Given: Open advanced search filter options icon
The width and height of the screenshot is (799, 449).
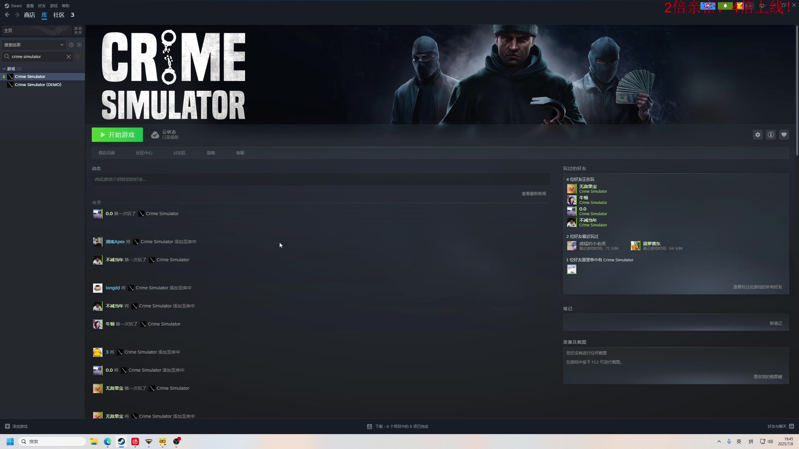Looking at the screenshot, I should pos(78,56).
